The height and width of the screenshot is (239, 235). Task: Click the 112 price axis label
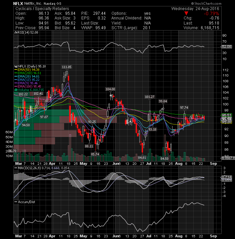226,70
